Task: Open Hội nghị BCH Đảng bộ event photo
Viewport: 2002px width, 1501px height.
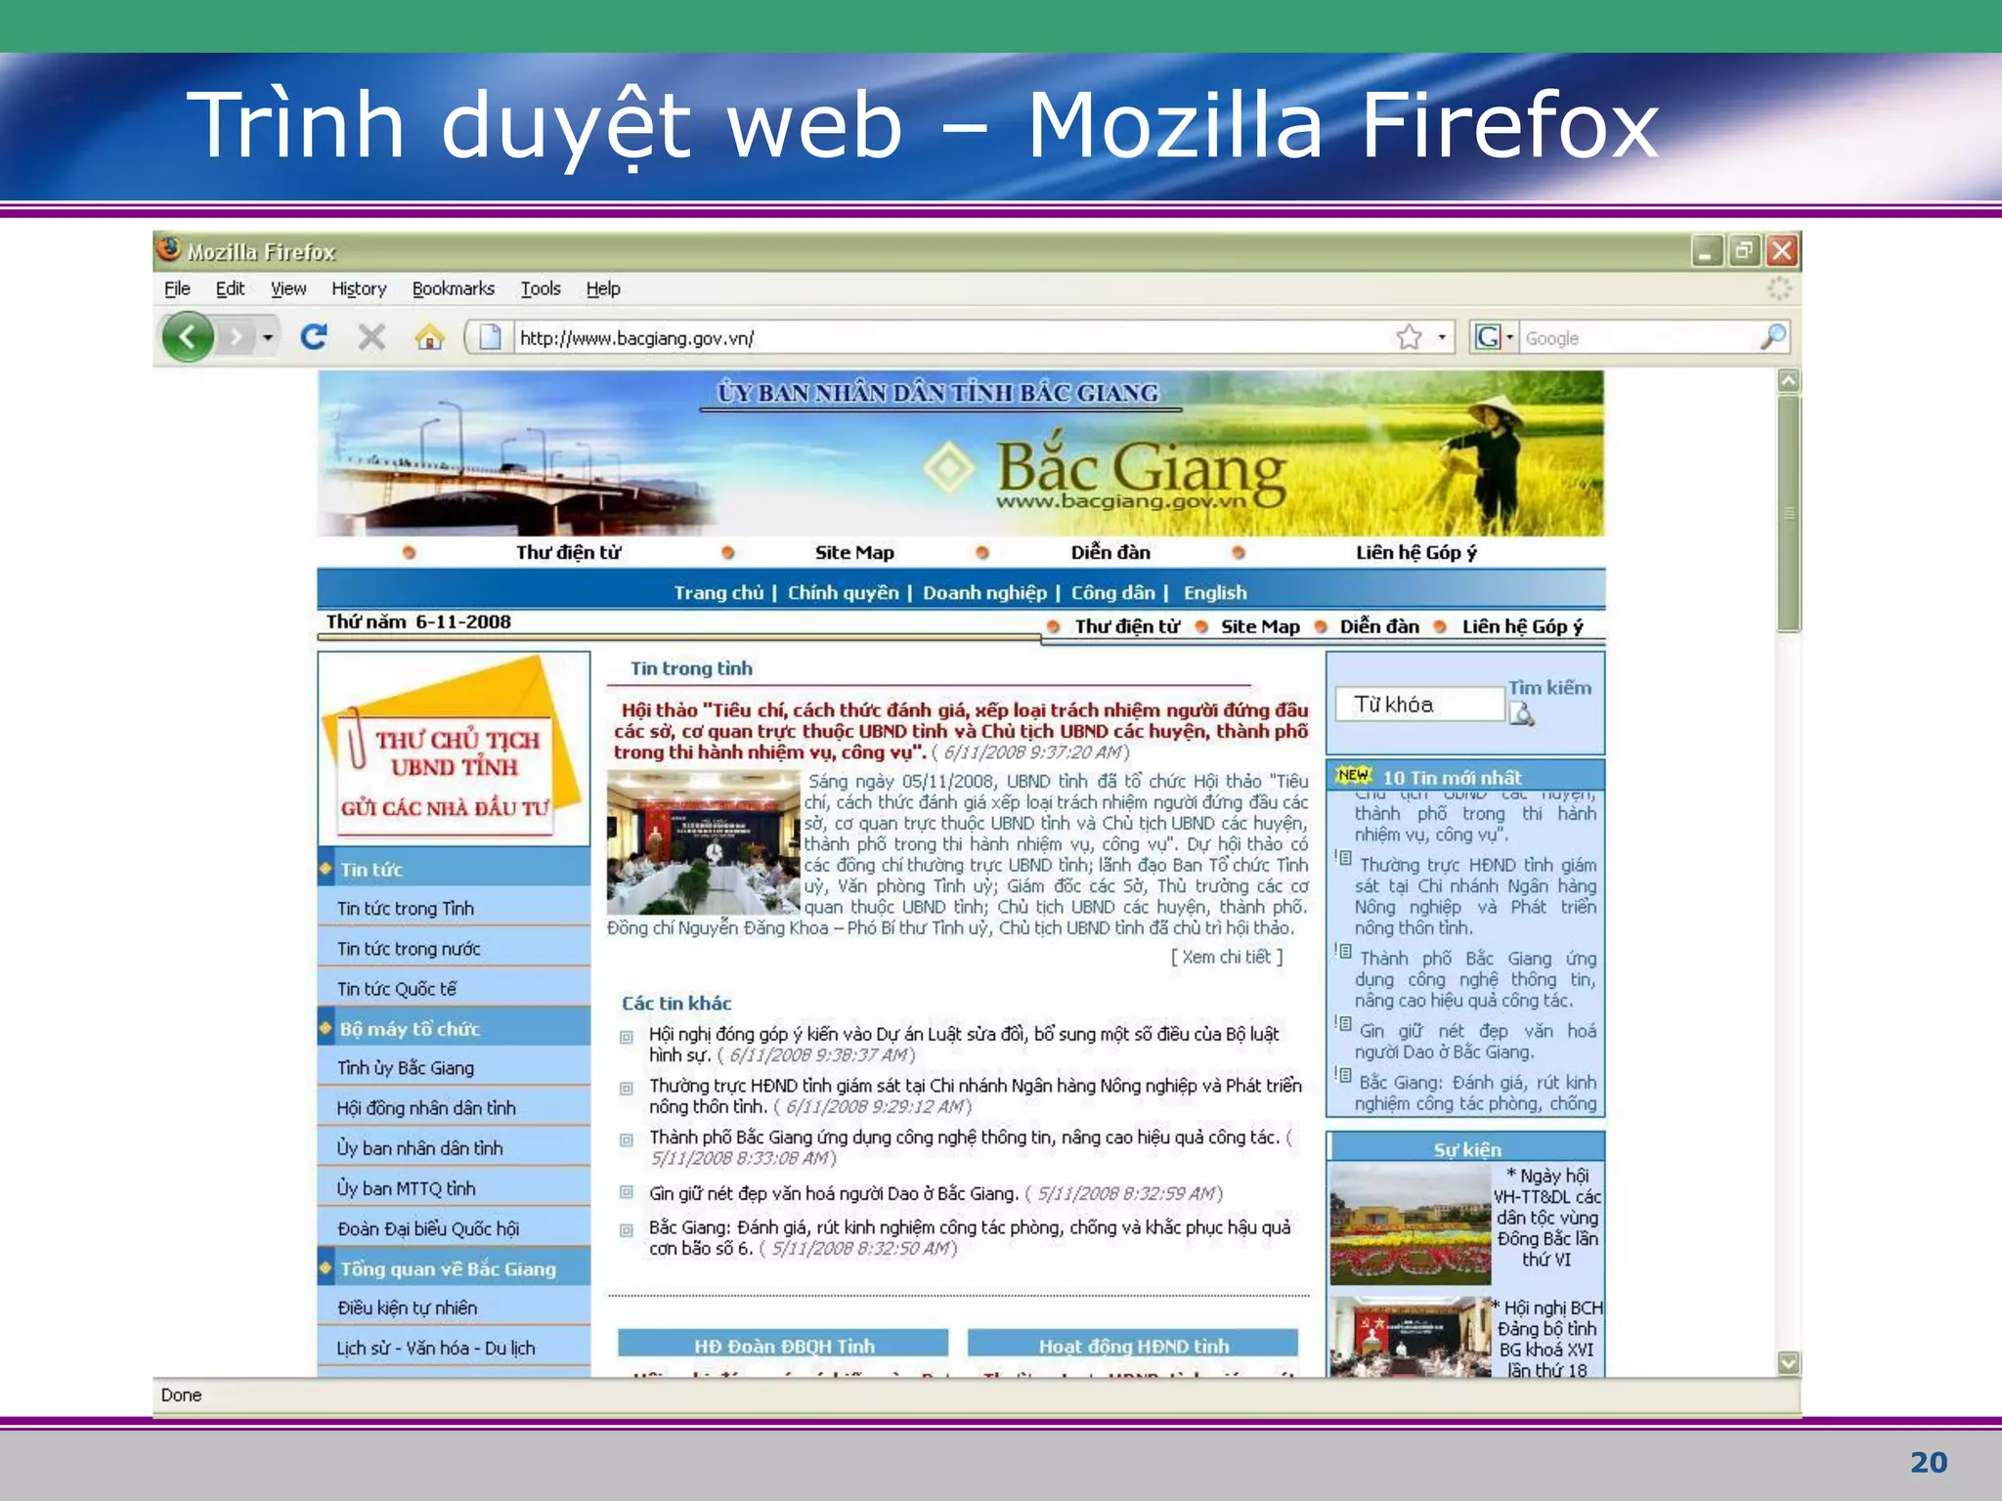Action: 1410,1337
